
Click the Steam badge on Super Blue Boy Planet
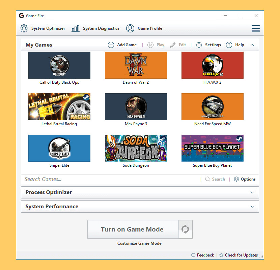point(240,138)
